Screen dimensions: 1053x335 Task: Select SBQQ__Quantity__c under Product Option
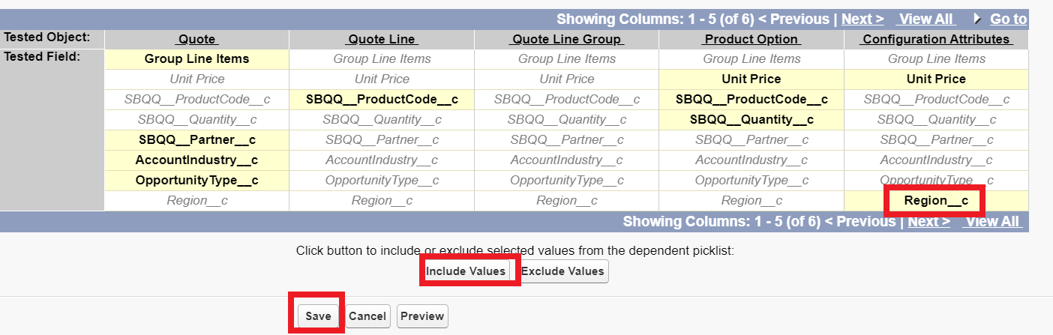pyautogui.click(x=751, y=120)
